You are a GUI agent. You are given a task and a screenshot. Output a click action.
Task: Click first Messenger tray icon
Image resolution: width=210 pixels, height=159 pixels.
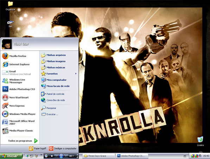point(193,156)
